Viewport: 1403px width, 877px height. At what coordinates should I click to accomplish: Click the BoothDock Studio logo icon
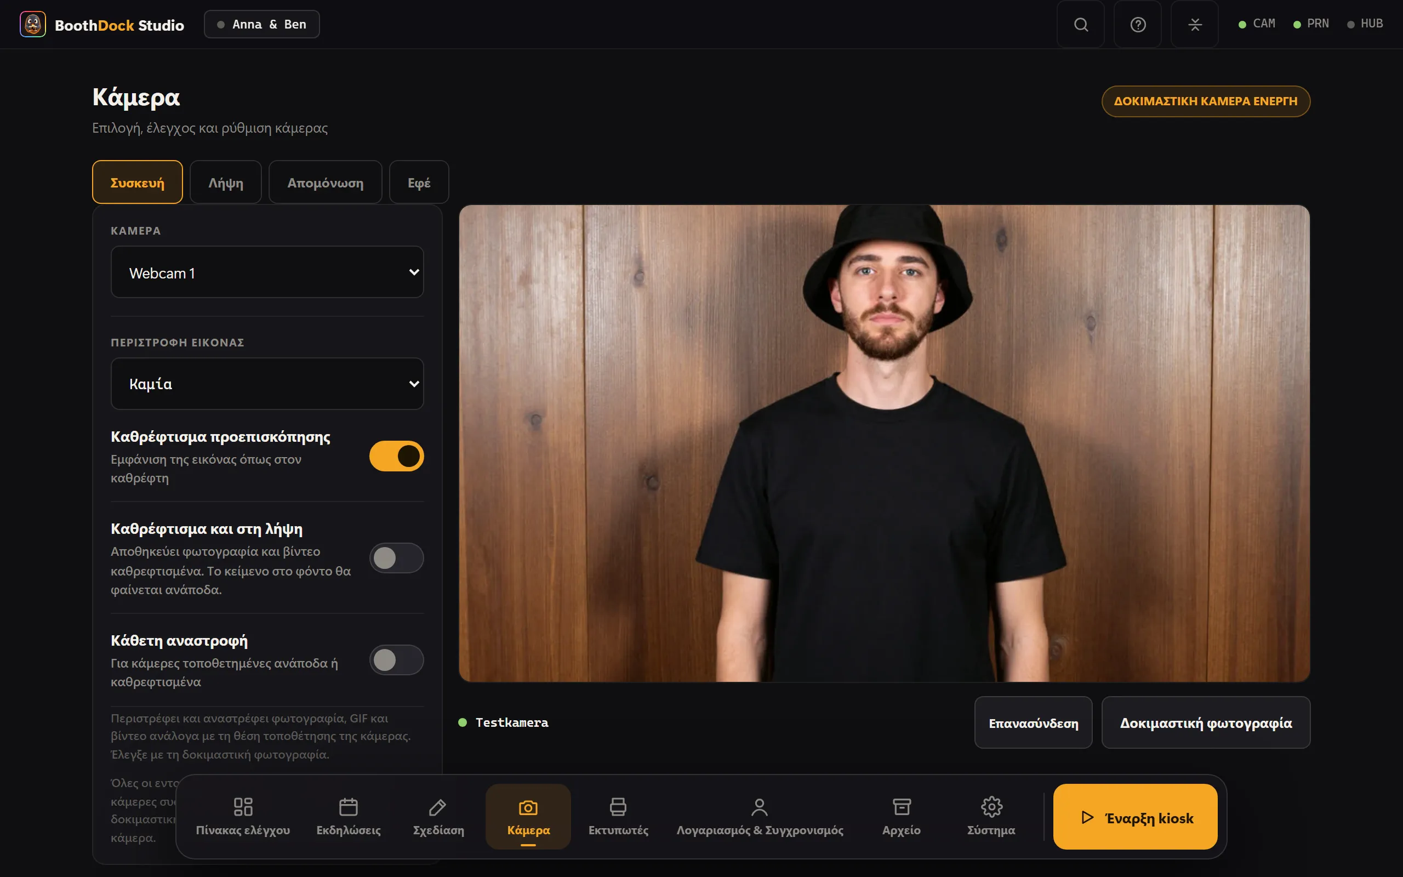point(32,24)
